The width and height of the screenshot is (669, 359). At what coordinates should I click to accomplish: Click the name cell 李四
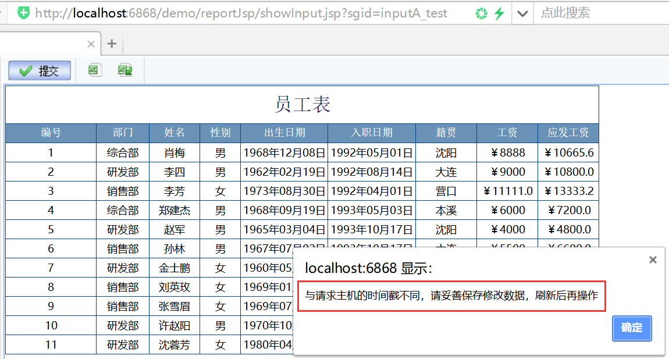point(175,172)
